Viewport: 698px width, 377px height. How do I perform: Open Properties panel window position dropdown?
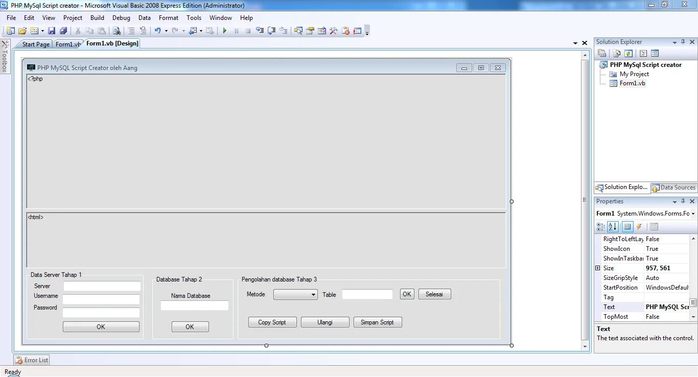pyautogui.click(x=674, y=202)
